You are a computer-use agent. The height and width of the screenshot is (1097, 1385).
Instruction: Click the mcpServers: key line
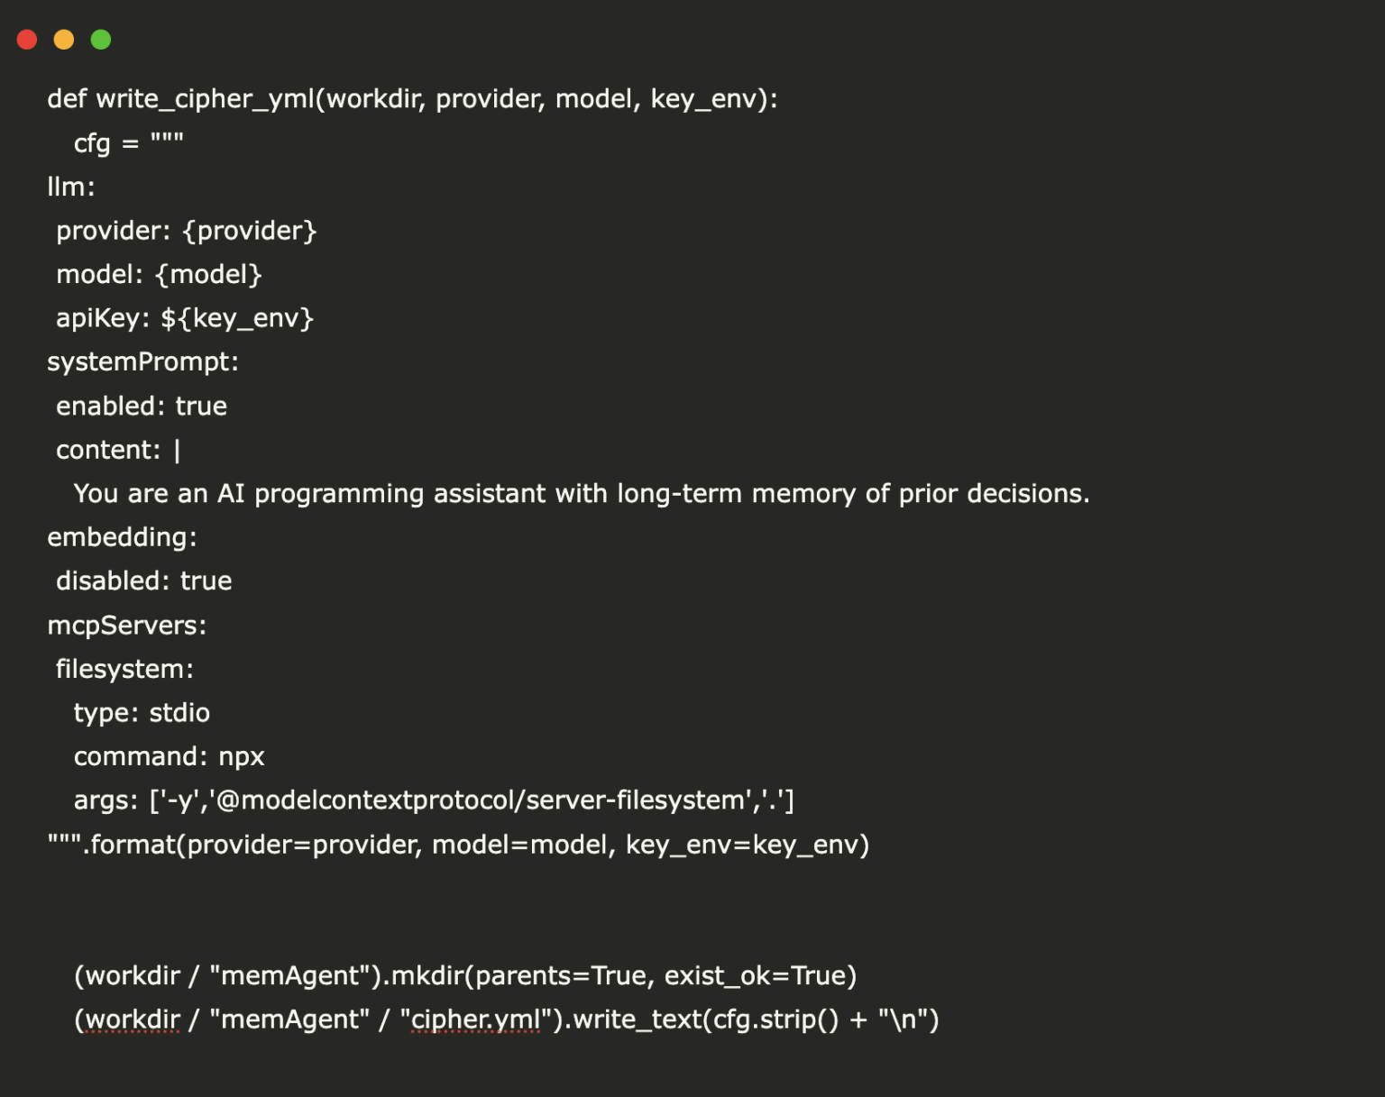126,625
